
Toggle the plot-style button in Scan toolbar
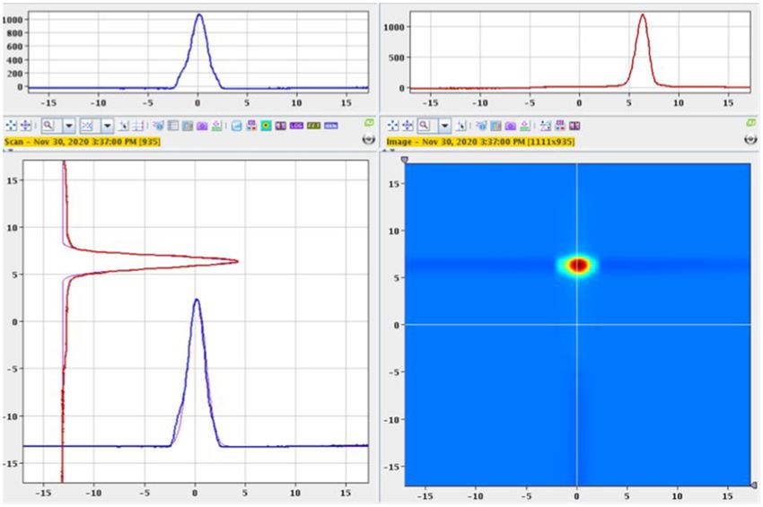click(x=87, y=126)
